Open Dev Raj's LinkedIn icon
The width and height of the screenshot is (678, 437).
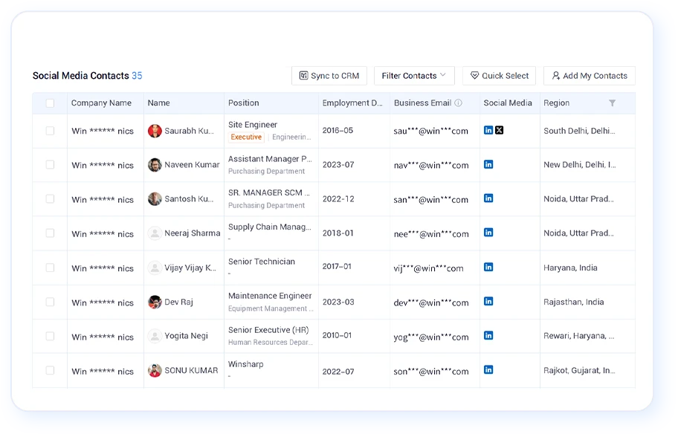pyautogui.click(x=488, y=301)
